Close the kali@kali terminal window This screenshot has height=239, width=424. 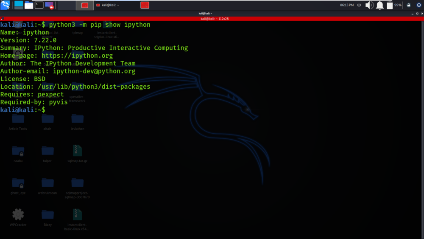tap(422, 14)
